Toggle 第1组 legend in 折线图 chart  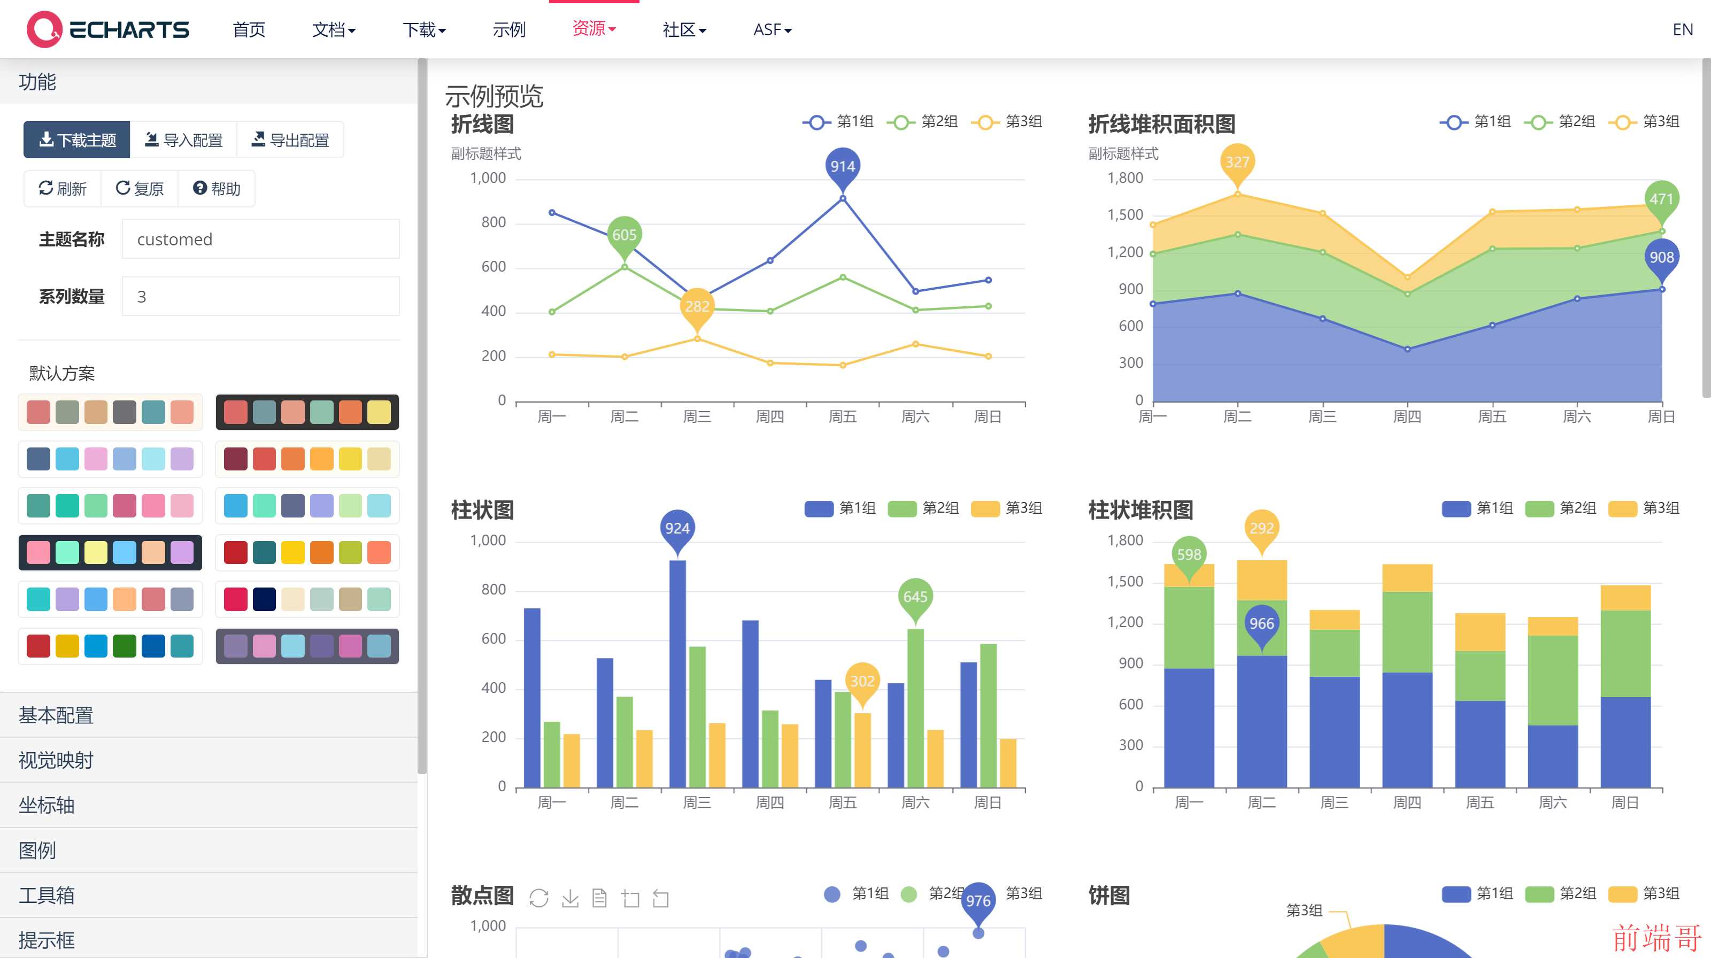pyautogui.click(x=838, y=121)
